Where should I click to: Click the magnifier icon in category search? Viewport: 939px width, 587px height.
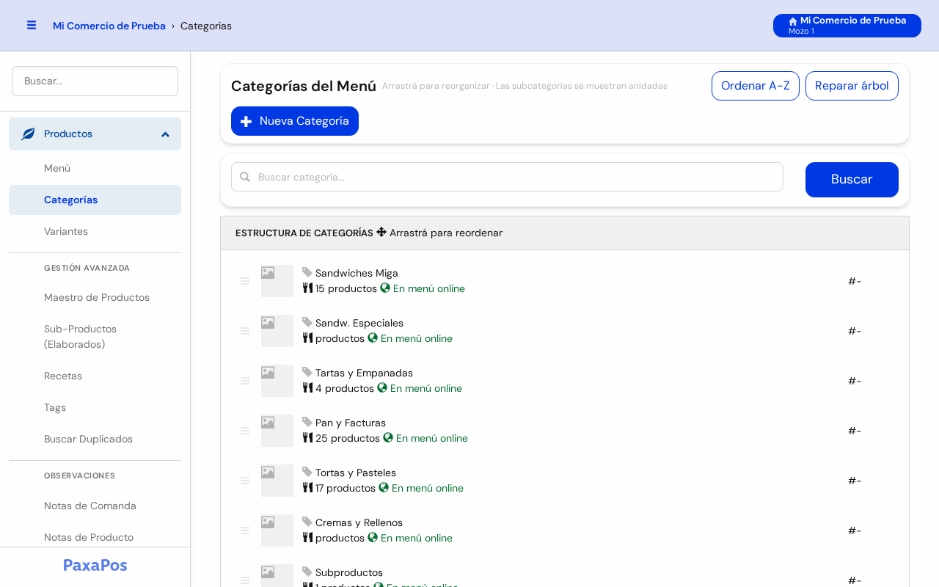coord(245,177)
